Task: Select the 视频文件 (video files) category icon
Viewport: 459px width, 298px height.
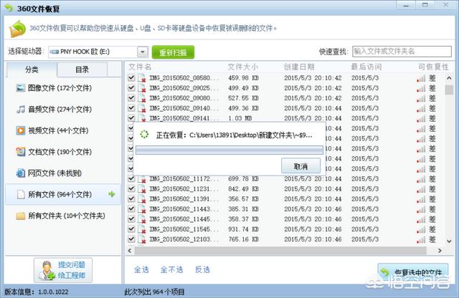Action: pos(21,130)
